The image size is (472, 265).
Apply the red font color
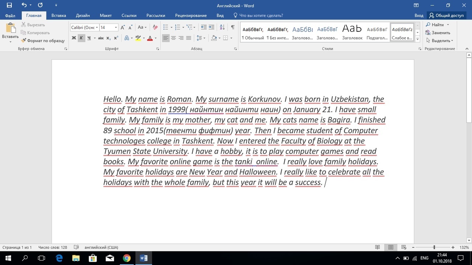coord(150,38)
